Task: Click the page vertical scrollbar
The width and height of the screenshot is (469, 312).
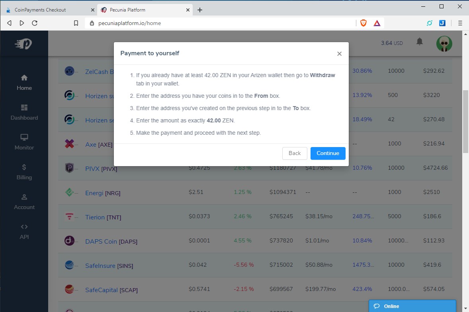Action: [466, 121]
